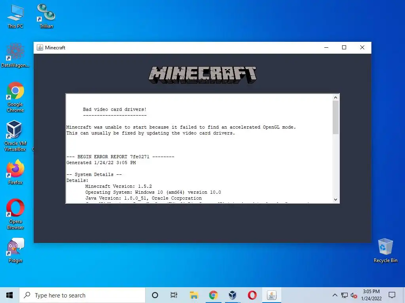Click the line "Minecraft Version: 1.5.2"
Image resolution: width=405 pixels, height=303 pixels.
coord(119,186)
